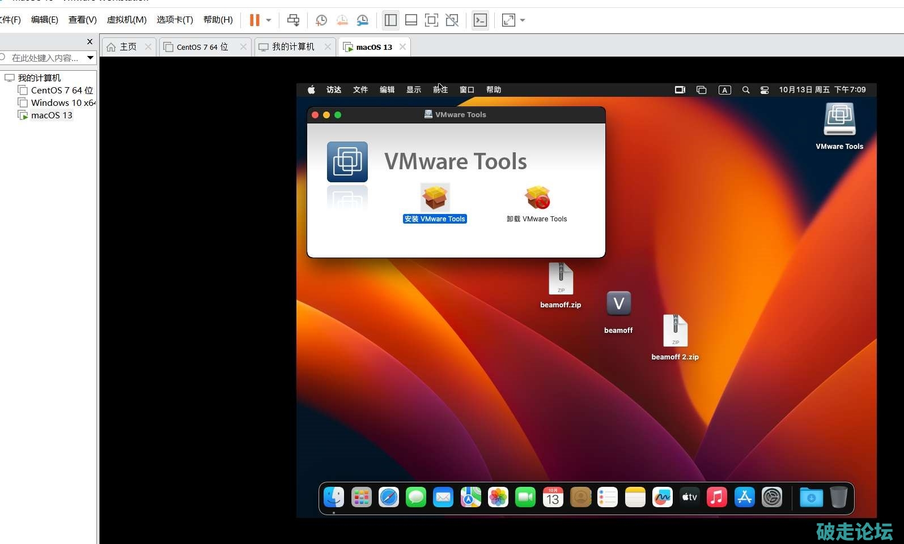This screenshot has height=544, width=904.
Task: Toggle the thumbnail bar view
Action: (x=411, y=20)
